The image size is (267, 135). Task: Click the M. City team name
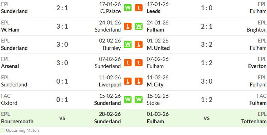coord(155,85)
